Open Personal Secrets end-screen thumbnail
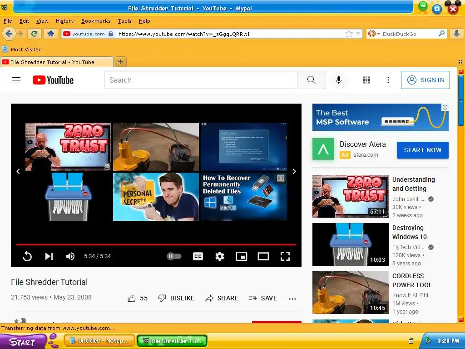The width and height of the screenshot is (465, 349). (x=156, y=197)
